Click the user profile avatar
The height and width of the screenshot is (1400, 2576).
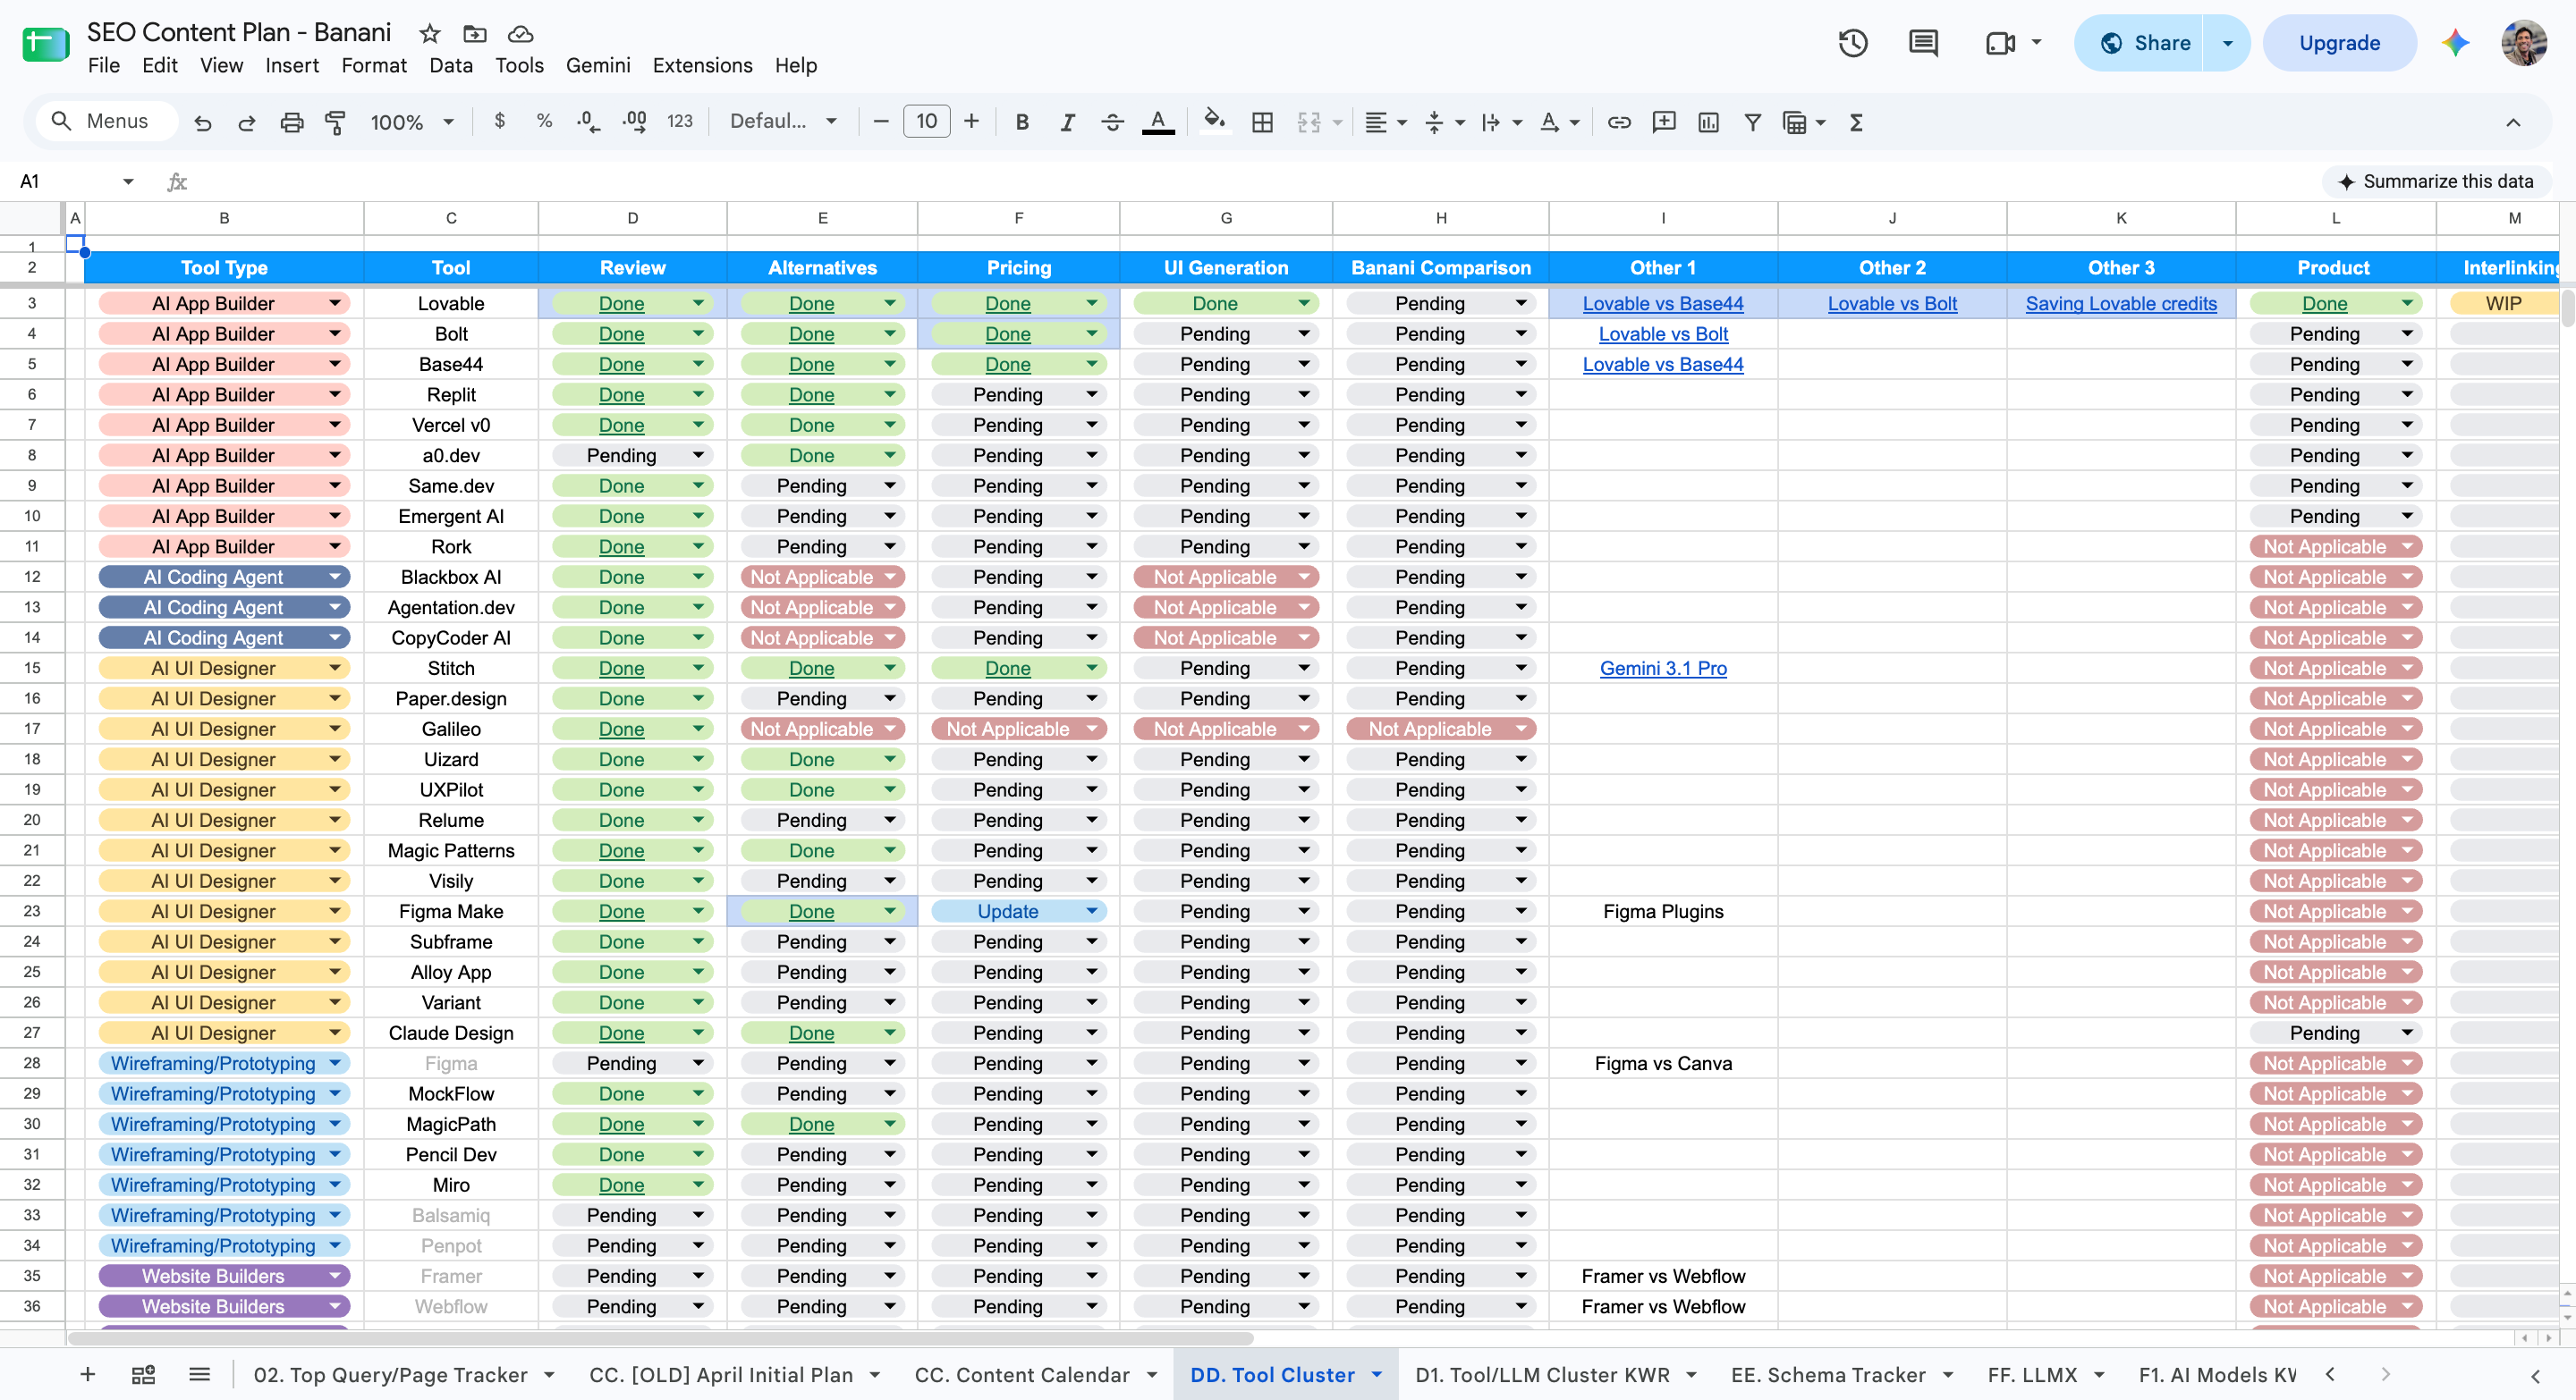pos(2523,43)
